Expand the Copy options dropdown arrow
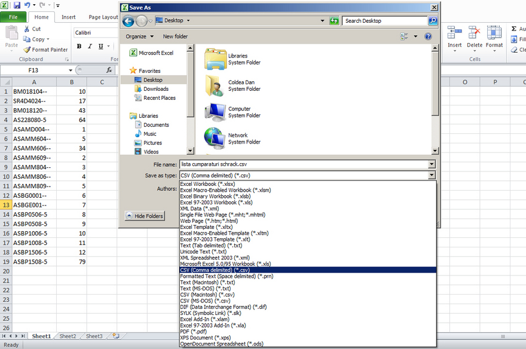The width and height of the screenshot is (526, 349). (x=48, y=39)
